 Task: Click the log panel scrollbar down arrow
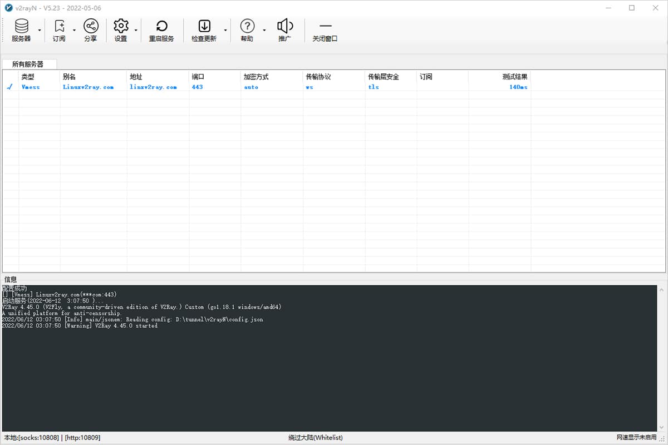pos(661,427)
